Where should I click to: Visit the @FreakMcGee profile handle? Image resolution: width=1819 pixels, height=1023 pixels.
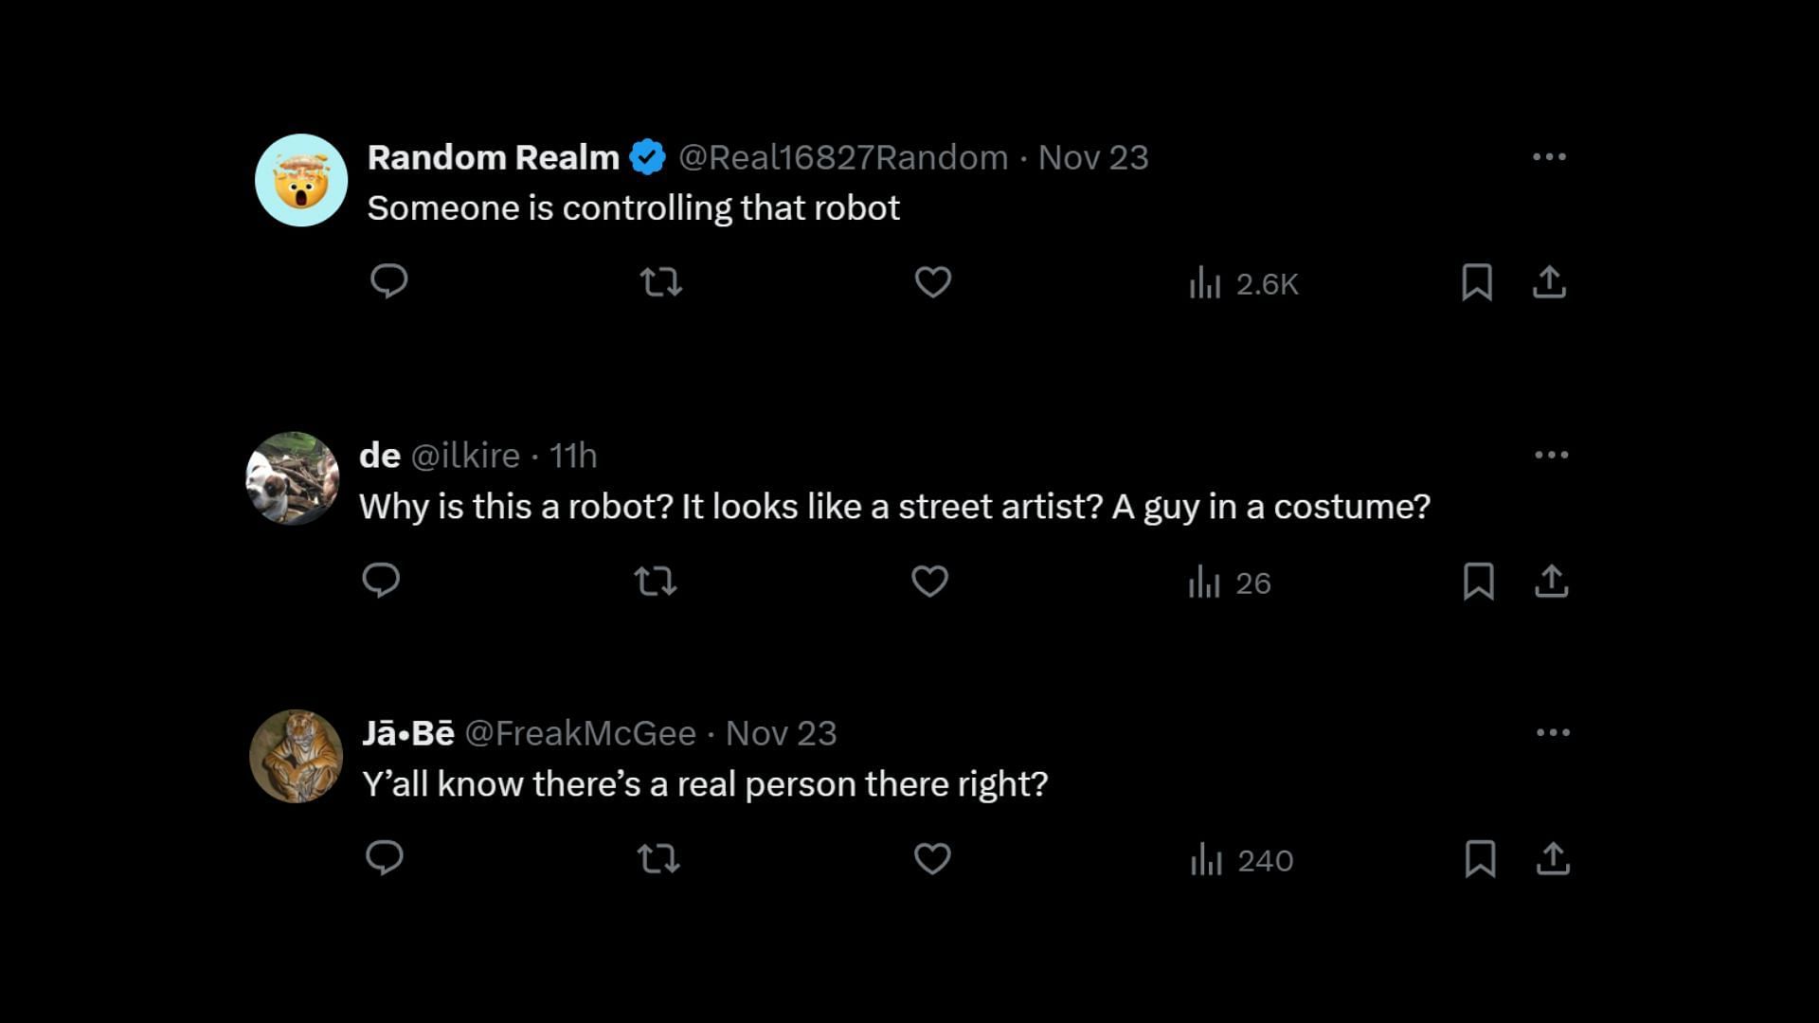(581, 733)
